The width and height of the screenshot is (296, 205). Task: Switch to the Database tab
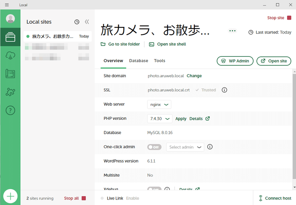tap(138, 60)
